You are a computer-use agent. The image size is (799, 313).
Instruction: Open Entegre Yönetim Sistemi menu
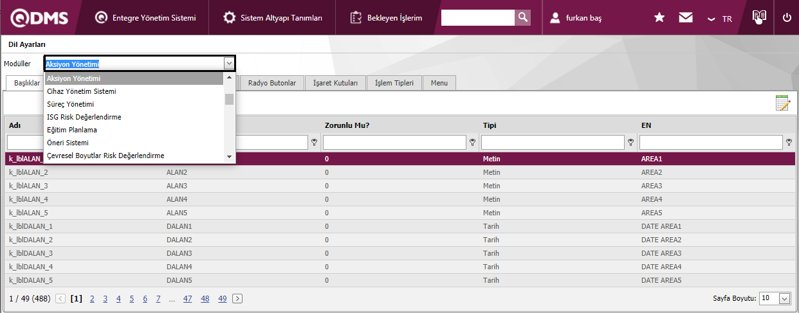(x=145, y=18)
